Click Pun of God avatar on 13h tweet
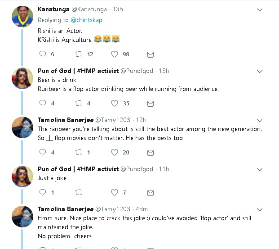 pyautogui.click(x=21, y=78)
